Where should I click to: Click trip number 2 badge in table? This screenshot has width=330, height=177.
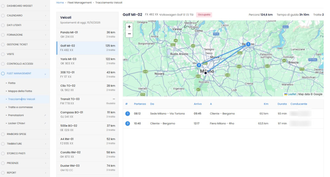coord(128,124)
